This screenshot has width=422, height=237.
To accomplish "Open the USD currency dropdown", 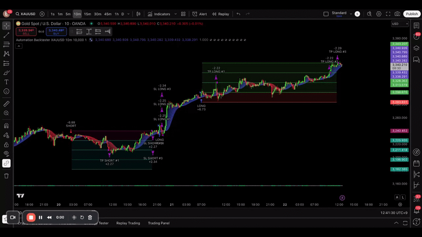I will (399, 23).
